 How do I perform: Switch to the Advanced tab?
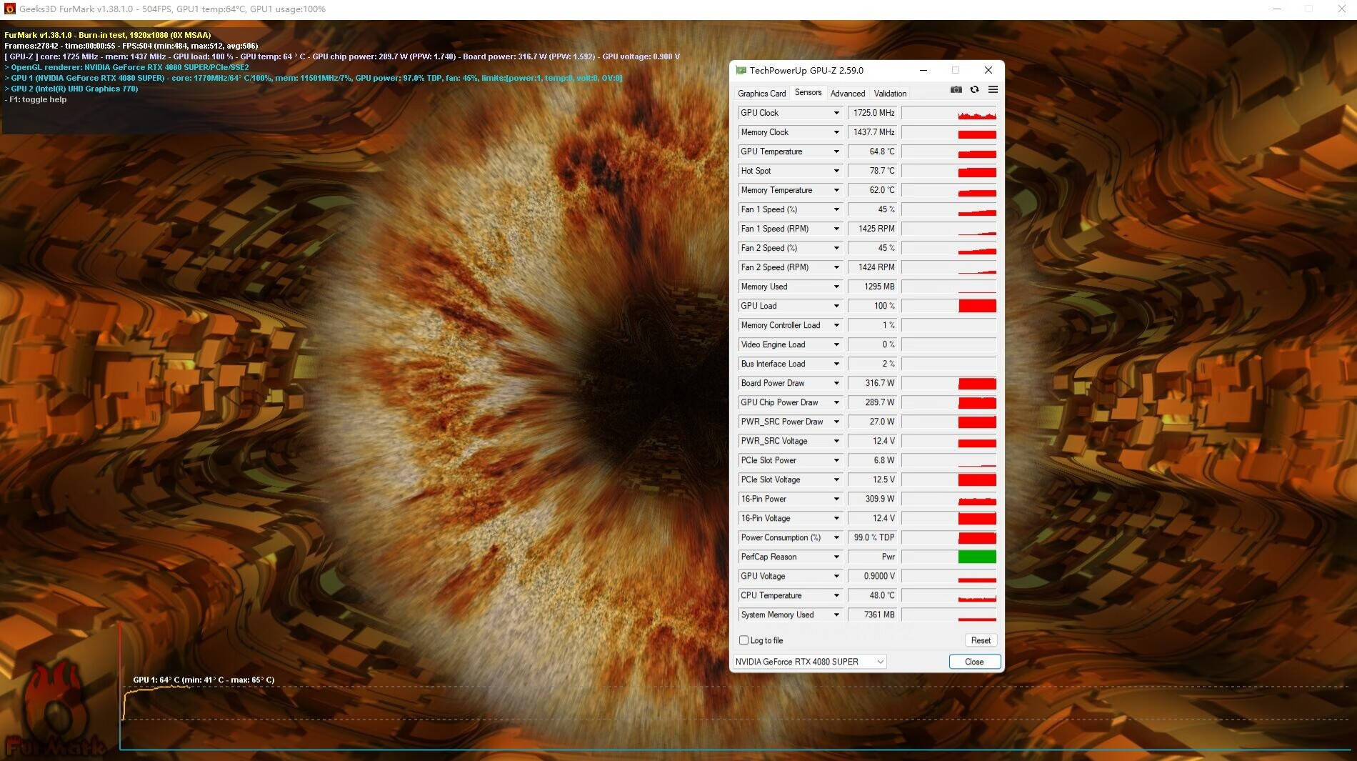(x=848, y=94)
